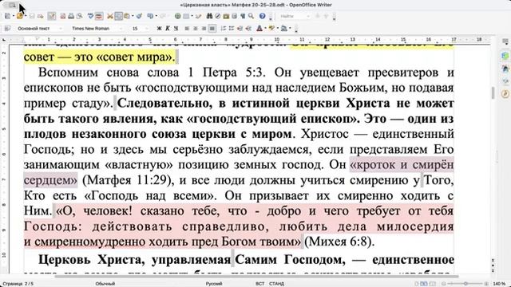Click the 'Страница 2 / 5' status field
511x287 pixels.
coord(18,284)
